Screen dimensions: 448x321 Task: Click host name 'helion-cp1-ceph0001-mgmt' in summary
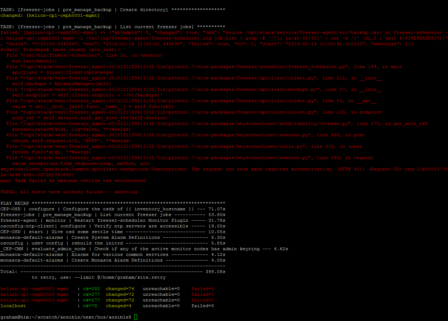pos(35,289)
